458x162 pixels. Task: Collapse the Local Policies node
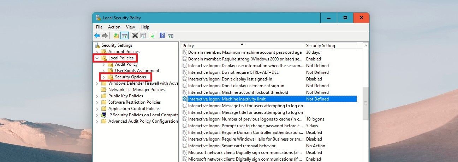click(97, 58)
